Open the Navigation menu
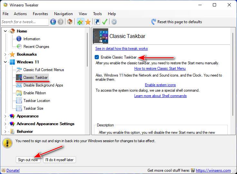Image resolution: width=237 pixels, height=174 pixels. tap(63, 14)
